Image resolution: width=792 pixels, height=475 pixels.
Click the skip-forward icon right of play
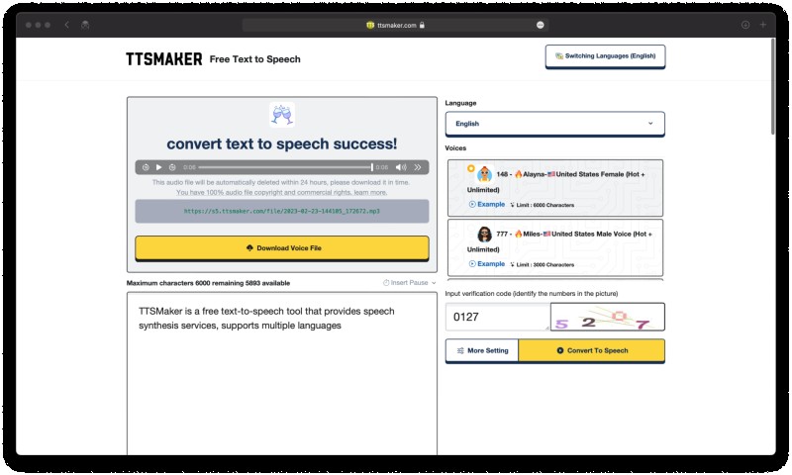172,167
